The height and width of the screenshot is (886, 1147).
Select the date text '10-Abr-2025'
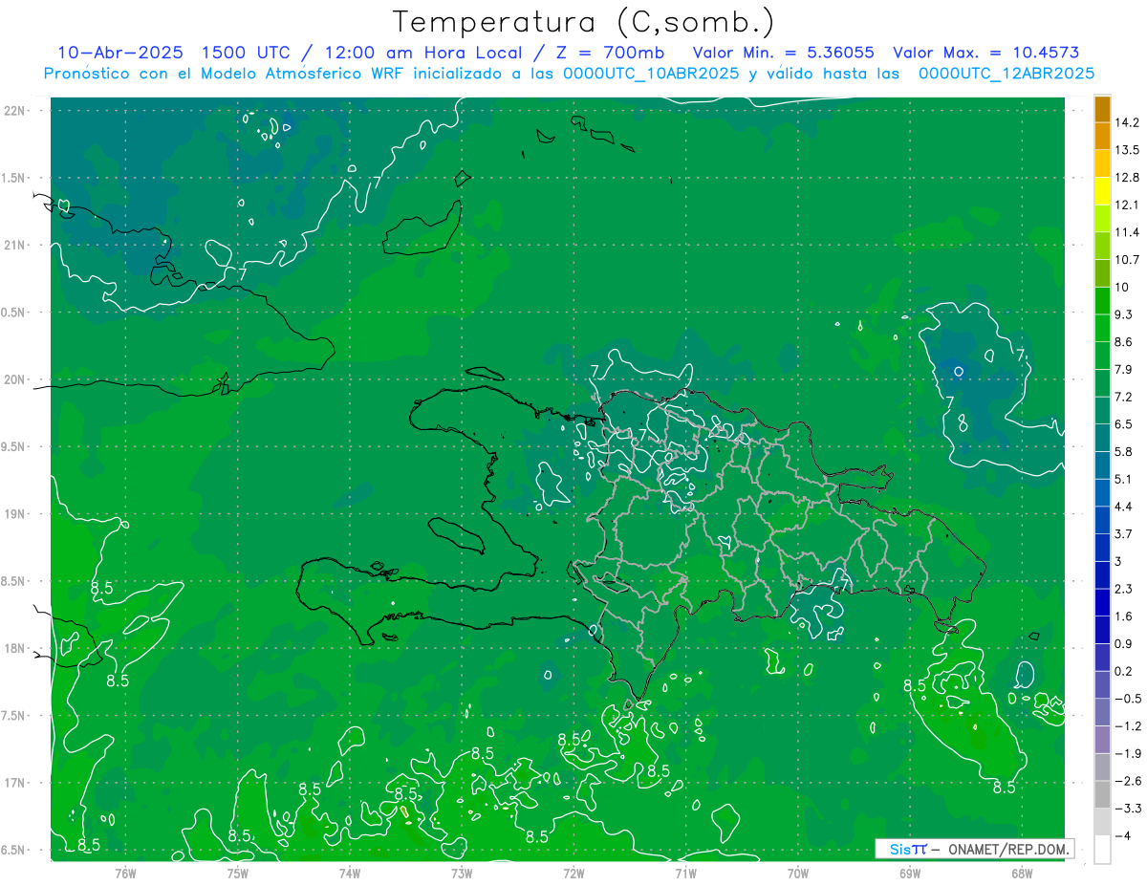119,53
